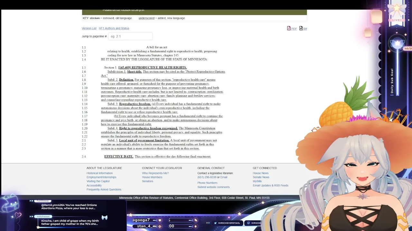Click the Email librarian link
412x231 pixels.
coord(224,177)
